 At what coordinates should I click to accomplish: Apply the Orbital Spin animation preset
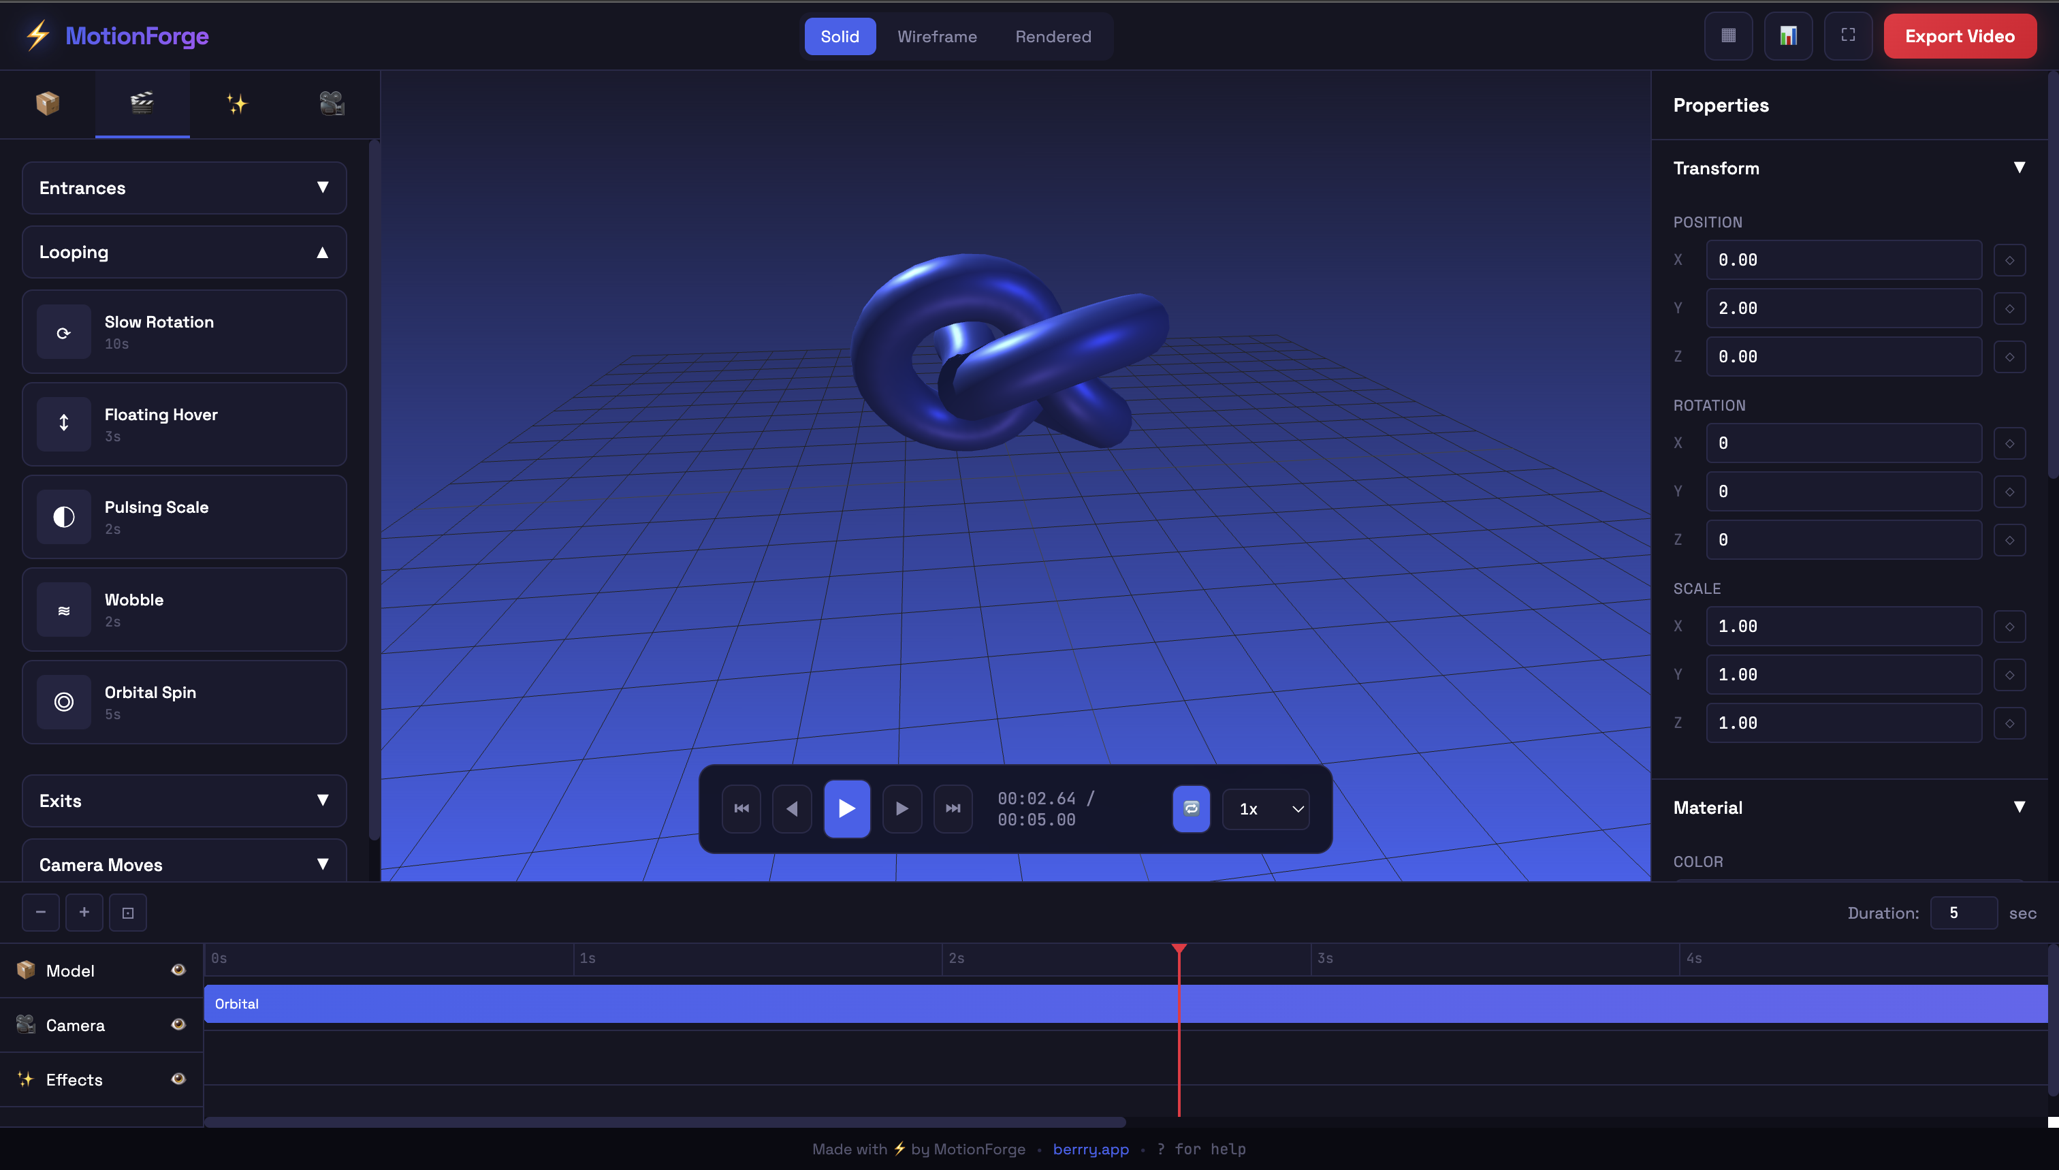pos(184,701)
